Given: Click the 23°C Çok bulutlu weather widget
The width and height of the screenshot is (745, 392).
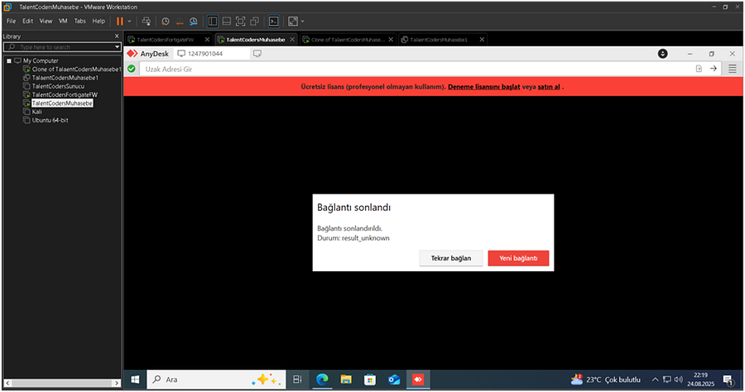Looking at the screenshot, I should 606,380.
